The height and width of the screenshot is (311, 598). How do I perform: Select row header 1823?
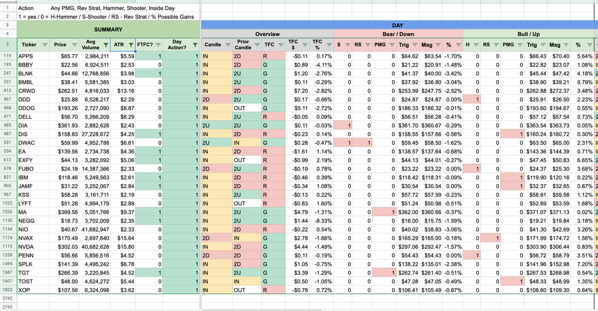[x=7, y=290]
